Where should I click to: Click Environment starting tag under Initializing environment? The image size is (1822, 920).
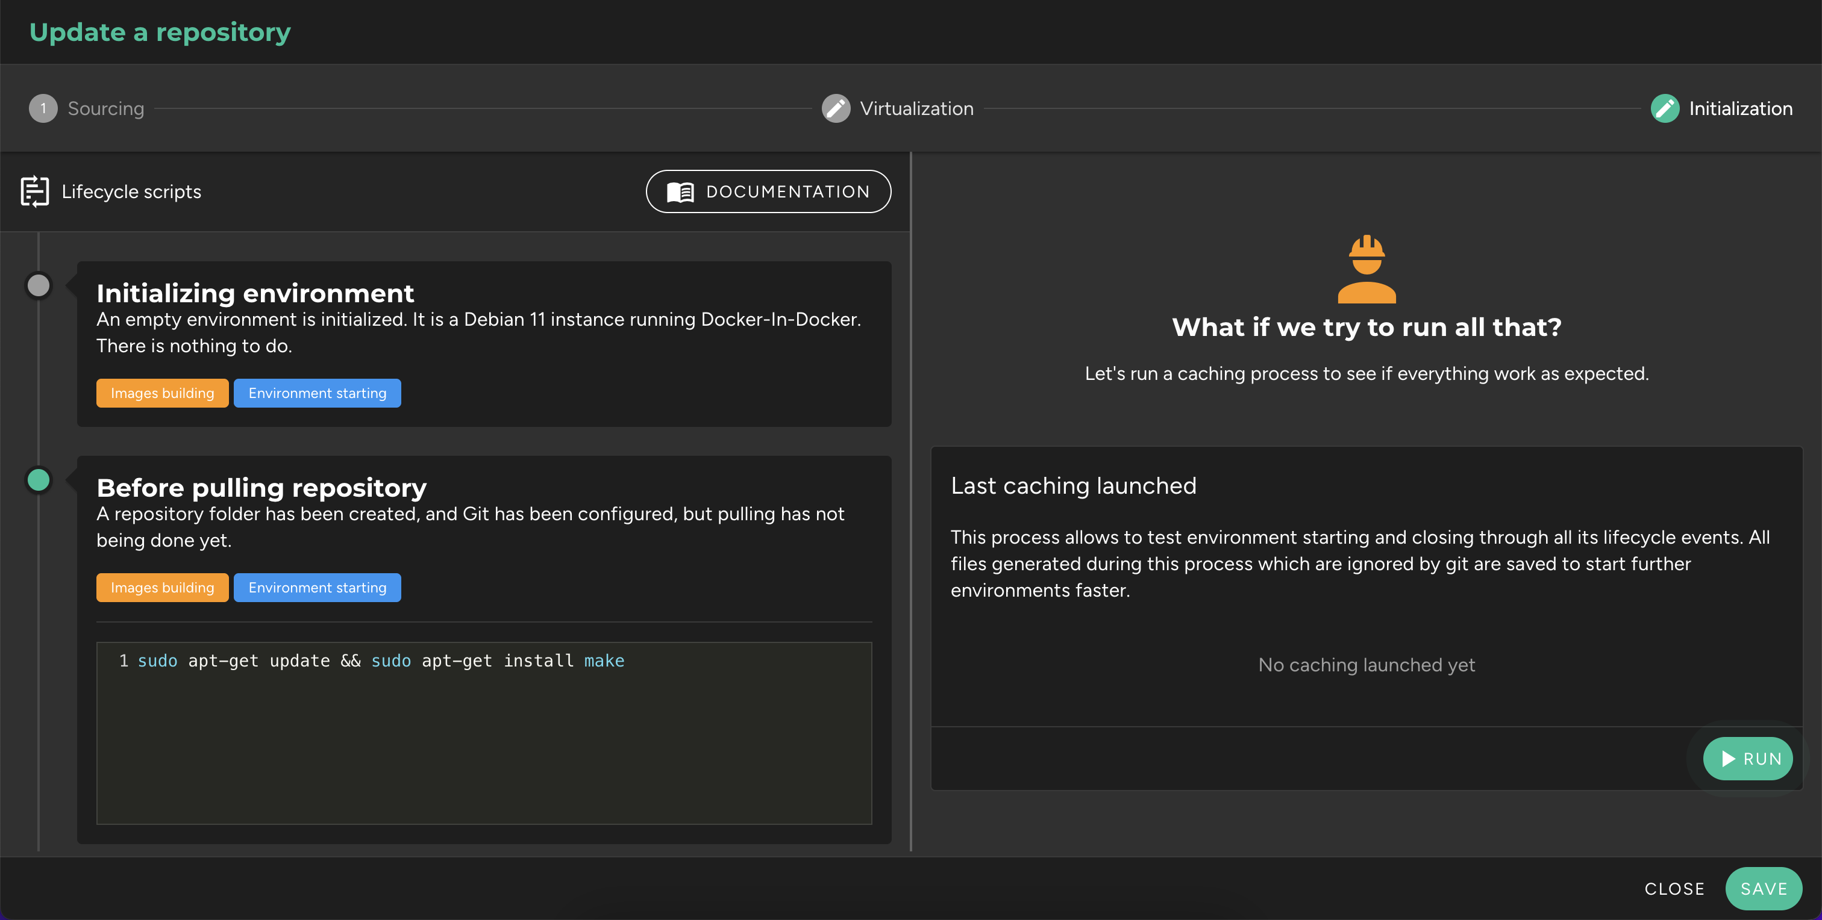pyautogui.click(x=318, y=393)
